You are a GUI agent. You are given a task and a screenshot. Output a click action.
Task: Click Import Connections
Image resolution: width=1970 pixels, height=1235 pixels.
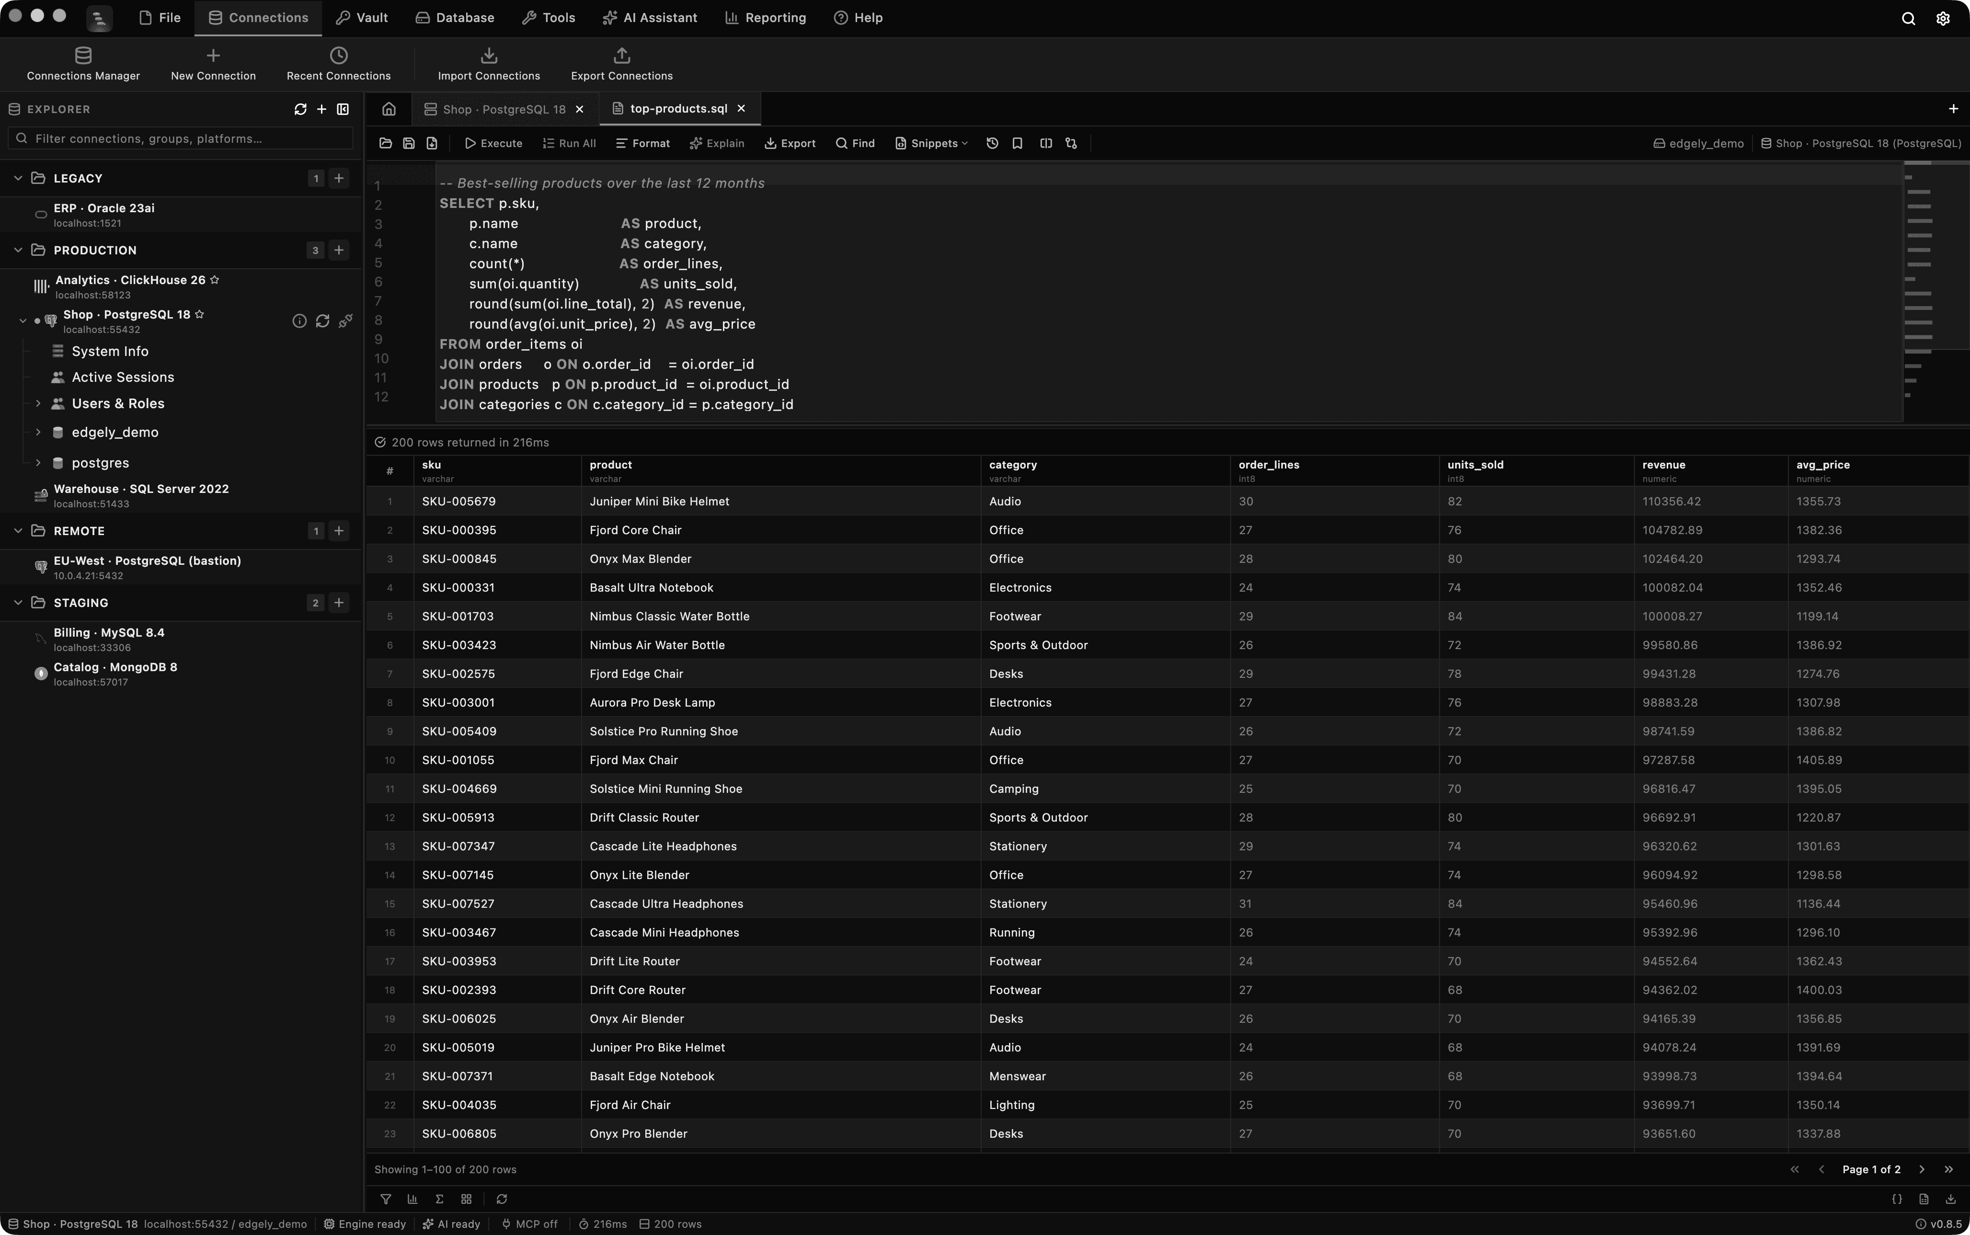tap(488, 65)
